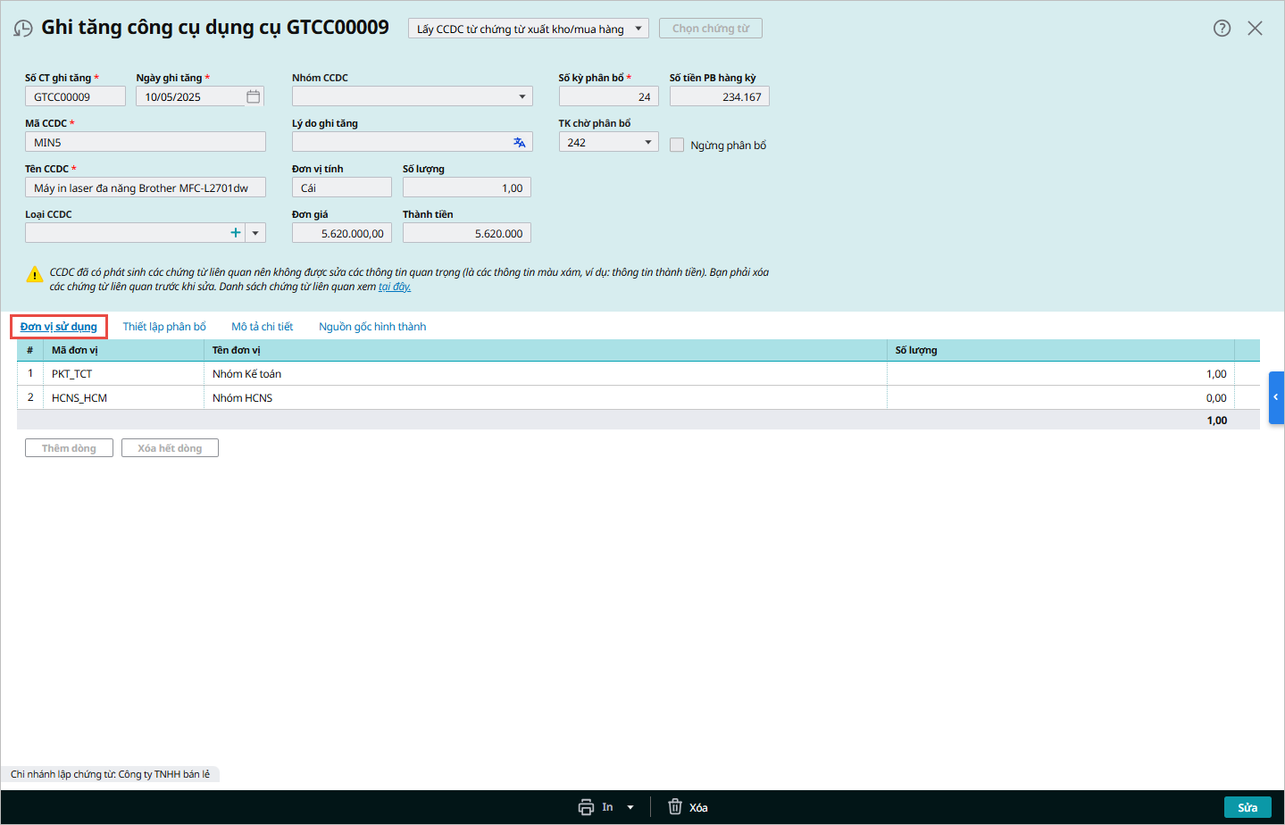This screenshot has width=1285, height=825.
Task: Open the calendar picker for Ngày ghi tăng
Action: [254, 96]
